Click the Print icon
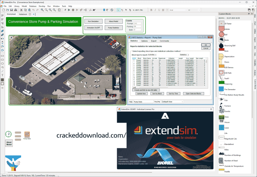The width and height of the screenshot is (257, 177). (15, 10)
